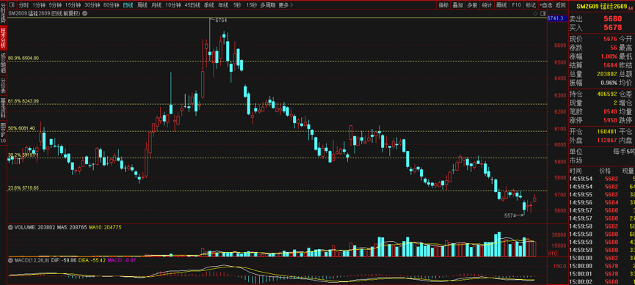The height and width of the screenshot is (285, 635).
Task: Select the 15秒 period
Action: (251, 5)
